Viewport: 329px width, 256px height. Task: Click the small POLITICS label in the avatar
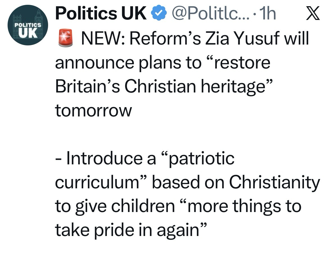[x=28, y=25]
